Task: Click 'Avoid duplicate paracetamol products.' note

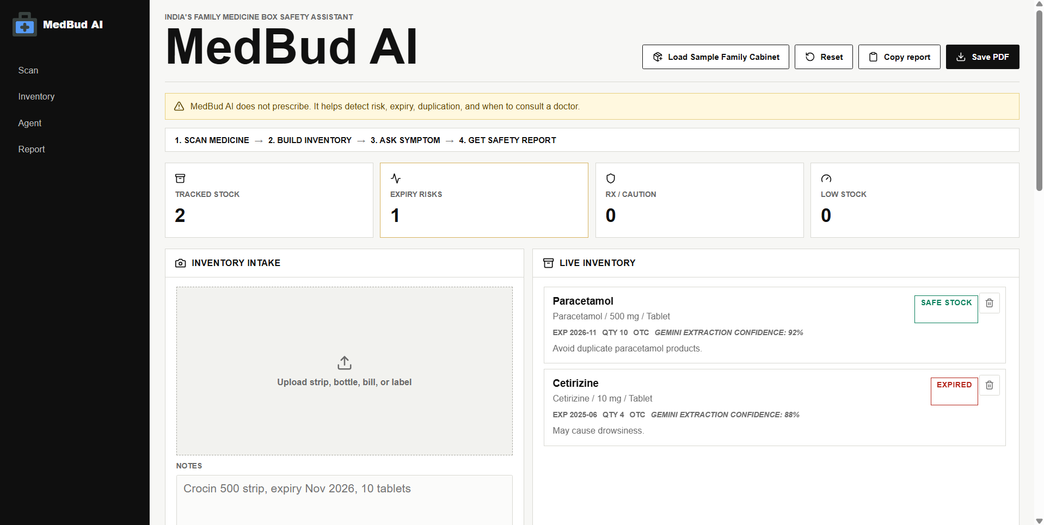Action: (x=627, y=349)
